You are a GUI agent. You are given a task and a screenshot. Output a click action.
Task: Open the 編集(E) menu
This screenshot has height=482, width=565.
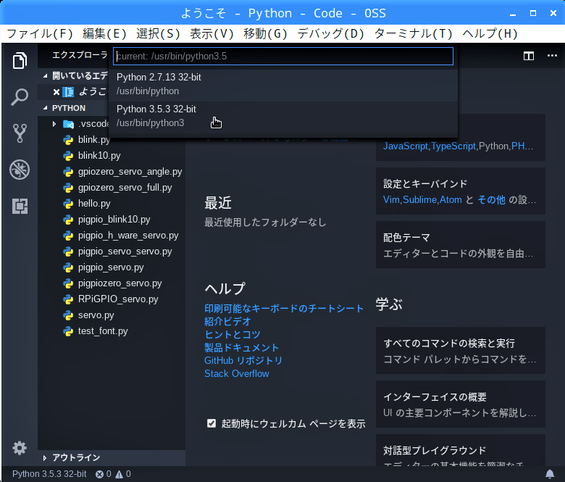[x=104, y=33]
